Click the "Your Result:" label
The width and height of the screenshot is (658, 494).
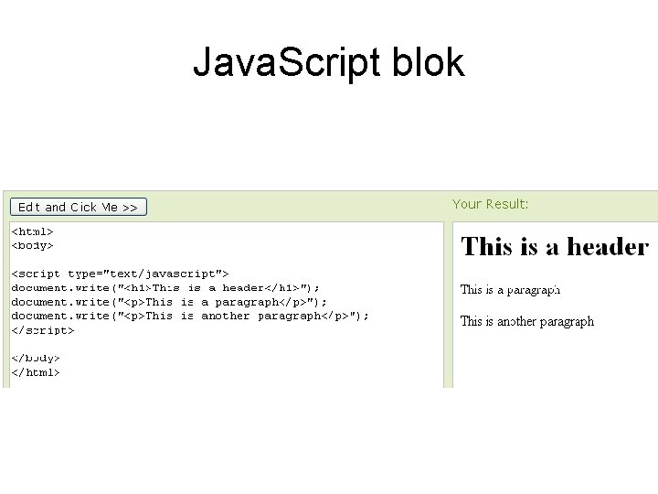pos(490,204)
